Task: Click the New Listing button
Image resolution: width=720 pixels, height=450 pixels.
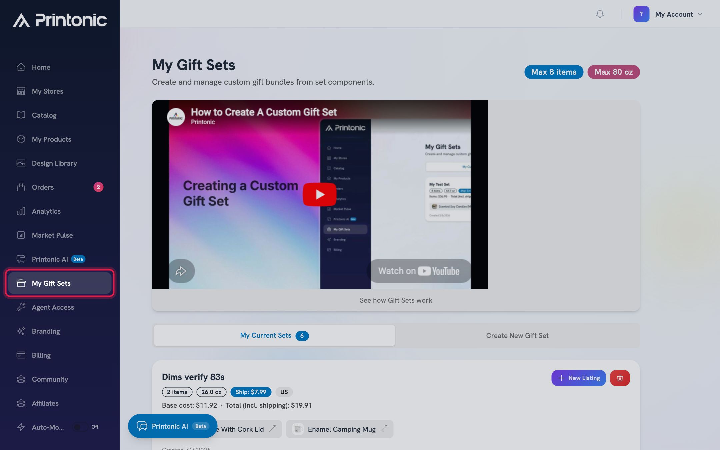Action: 578,378
